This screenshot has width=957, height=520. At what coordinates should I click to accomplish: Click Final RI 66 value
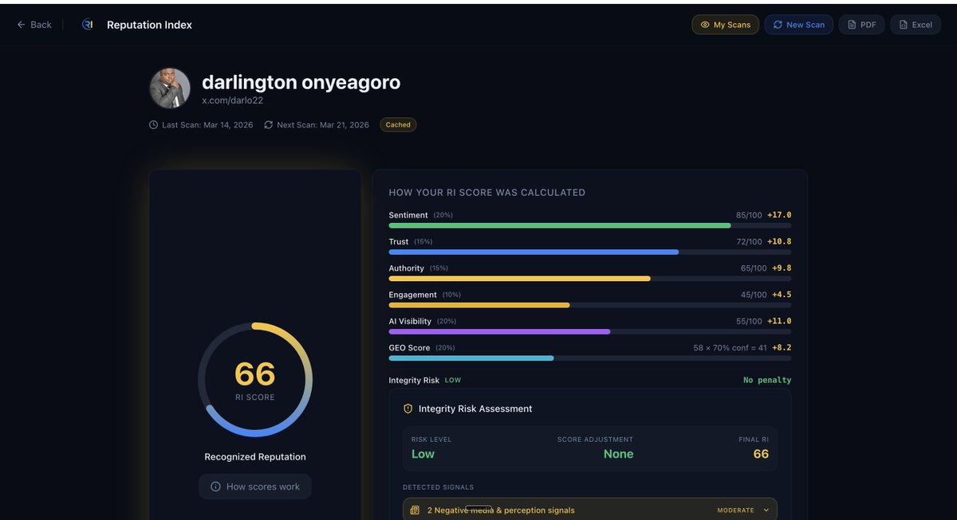coord(761,454)
